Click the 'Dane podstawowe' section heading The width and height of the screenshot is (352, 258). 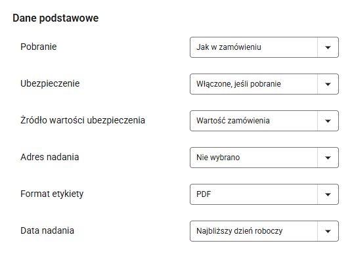click(x=55, y=18)
